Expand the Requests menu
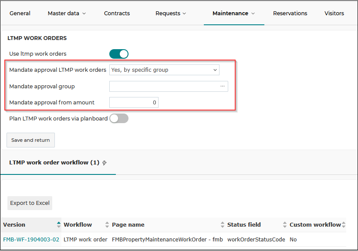 pyautogui.click(x=171, y=13)
